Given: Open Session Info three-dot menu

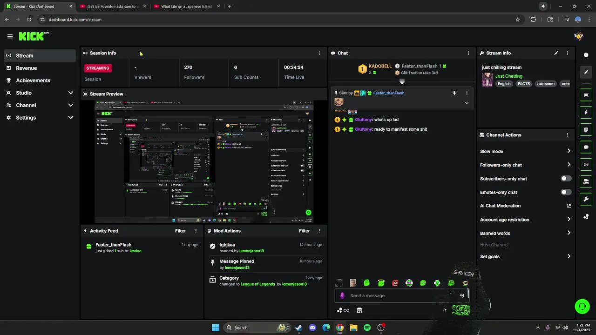Looking at the screenshot, I should 319,53.
